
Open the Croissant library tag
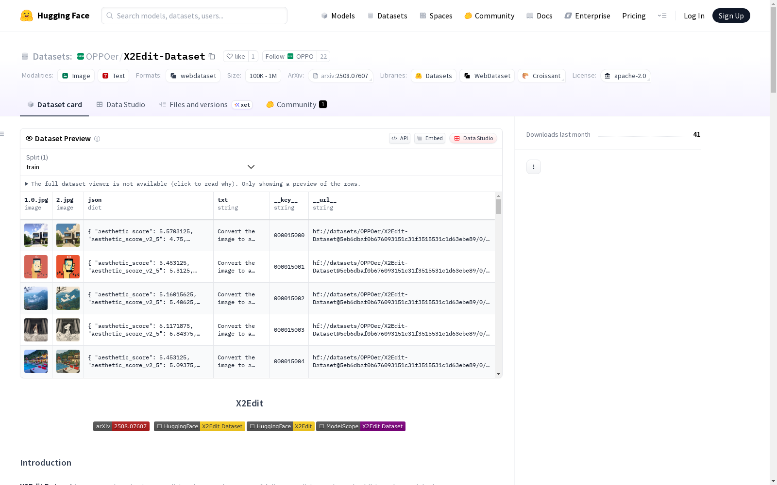(x=541, y=76)
